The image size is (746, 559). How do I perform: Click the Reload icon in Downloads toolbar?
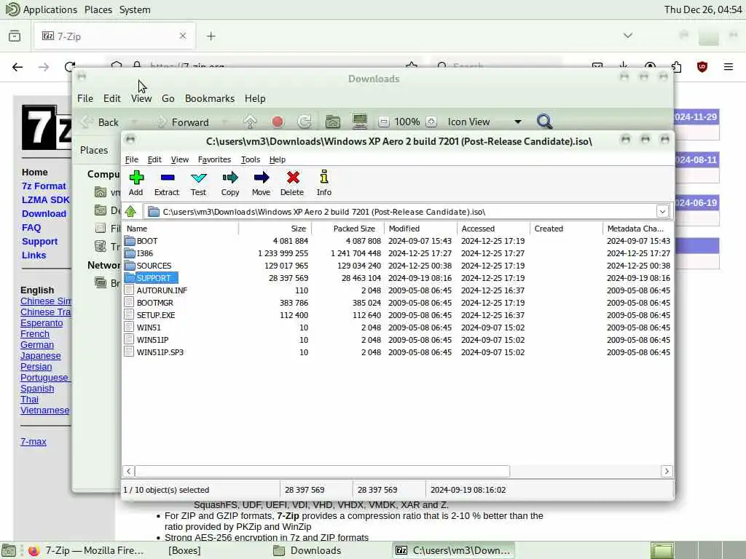tap(305, 122)
